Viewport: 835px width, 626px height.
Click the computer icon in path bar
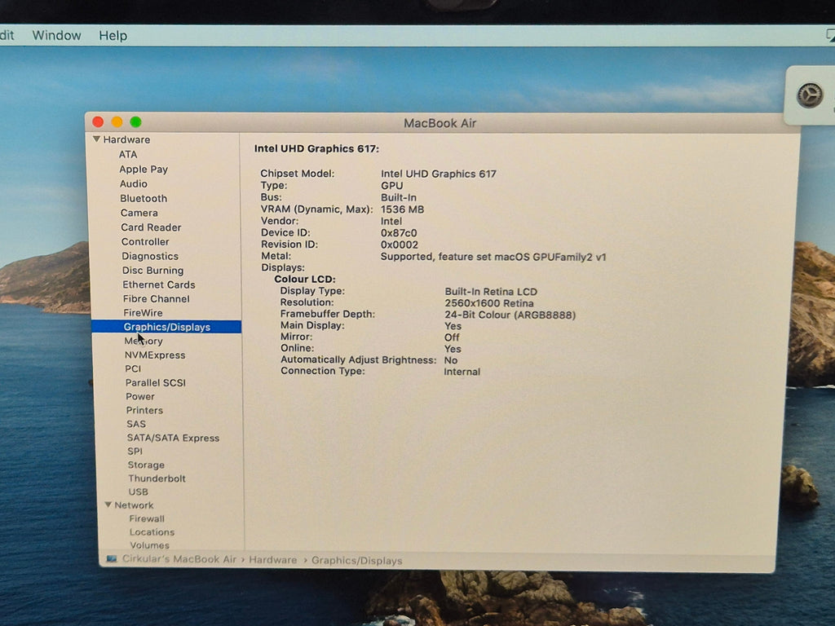coord(111,559)
